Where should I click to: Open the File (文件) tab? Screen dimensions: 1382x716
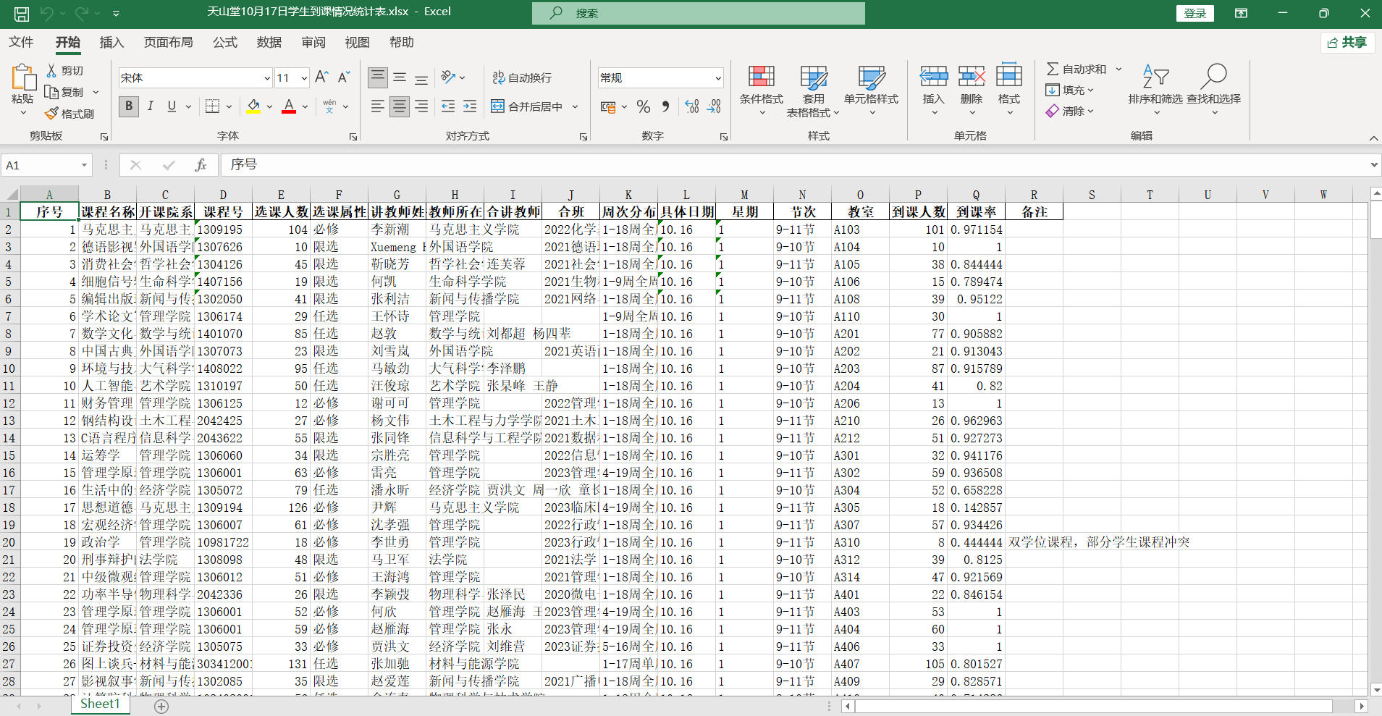click(21, 42)
